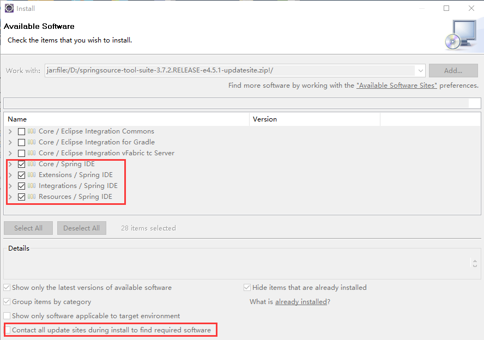Expand the Resources / Spring IDE node
Image resolution: width=484 pixels, height=340 pixels.
point(10,197)
